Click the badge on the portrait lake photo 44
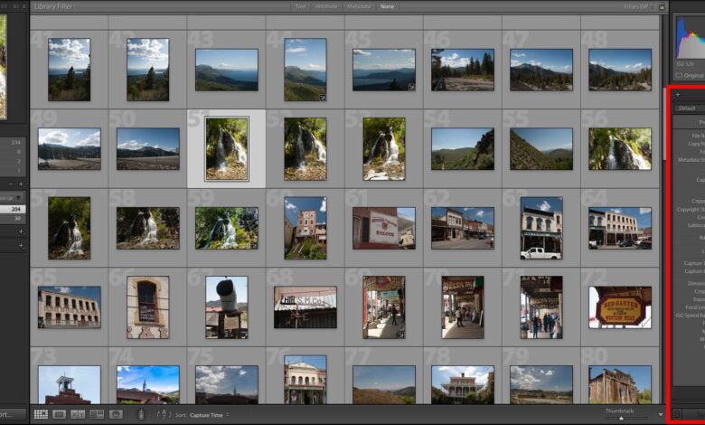Image resolution: width=705 pixels, height=425 pixels. 323,97
